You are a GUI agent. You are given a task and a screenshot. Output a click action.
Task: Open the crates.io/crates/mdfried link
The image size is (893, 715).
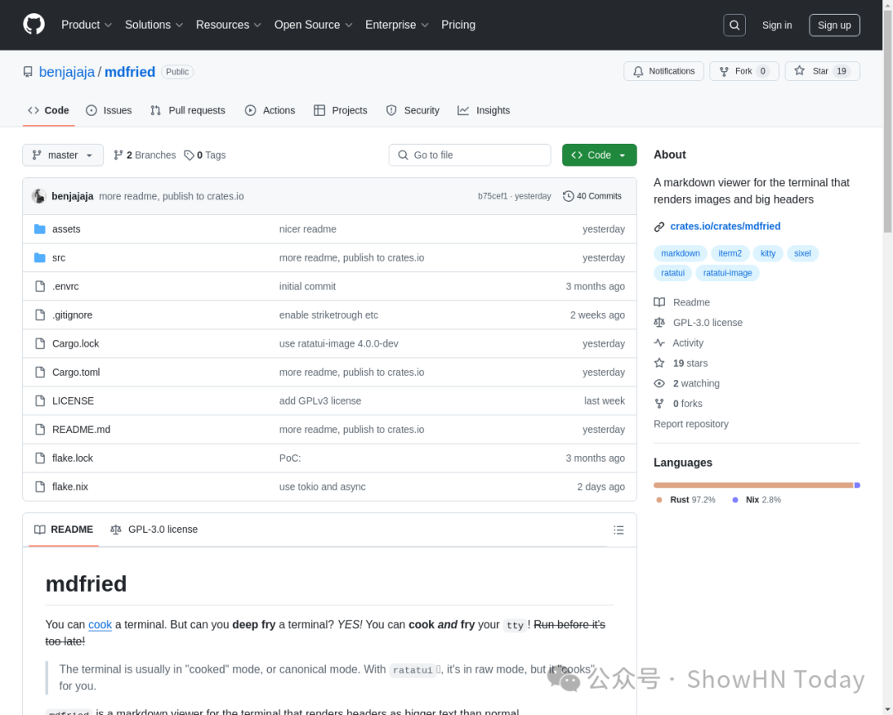pyautogui.click(x=725, y=227)
